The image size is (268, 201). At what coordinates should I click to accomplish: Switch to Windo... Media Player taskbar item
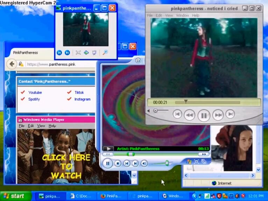(174, 196)
